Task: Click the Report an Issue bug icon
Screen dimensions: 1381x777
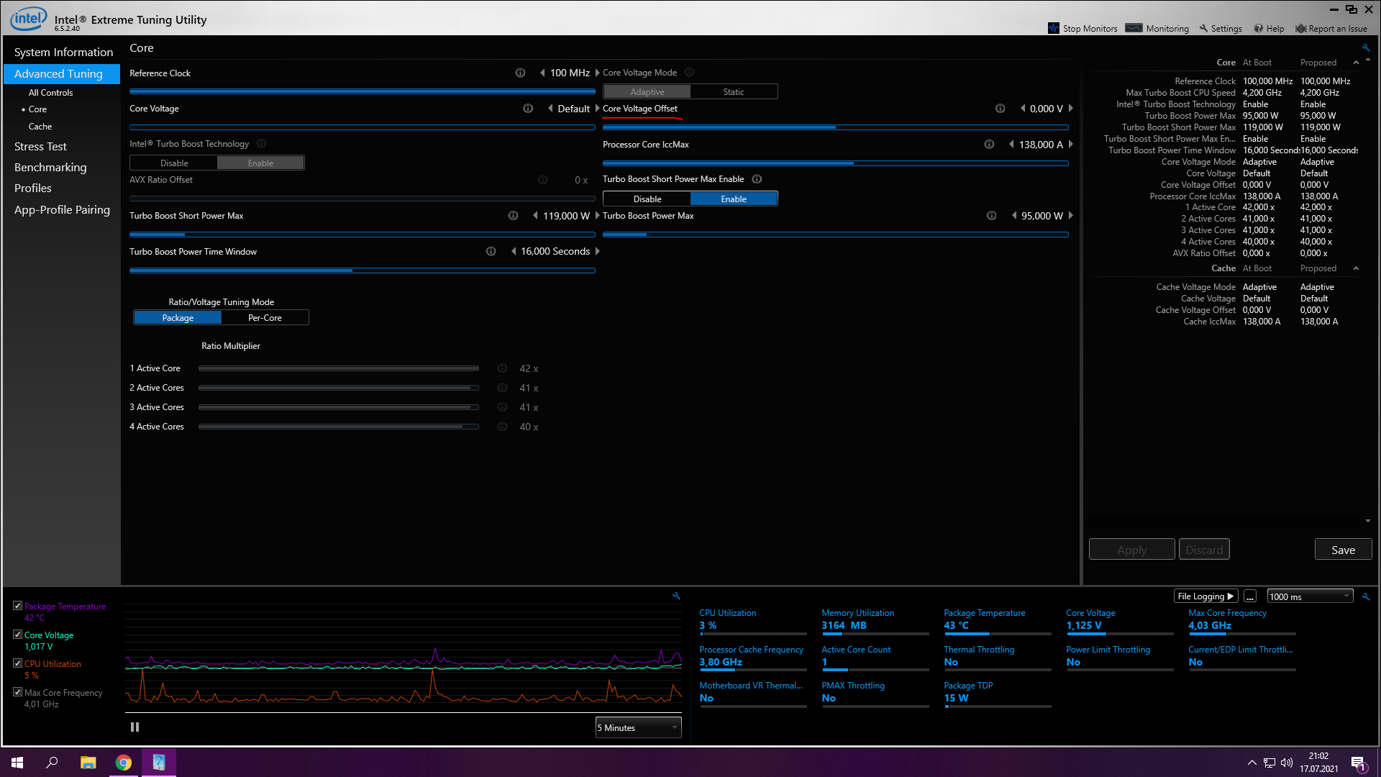Action: pyautogui.click(x=1300, y=29)
